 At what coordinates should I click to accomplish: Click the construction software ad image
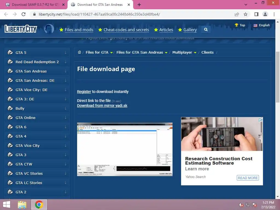click(222, 134)
